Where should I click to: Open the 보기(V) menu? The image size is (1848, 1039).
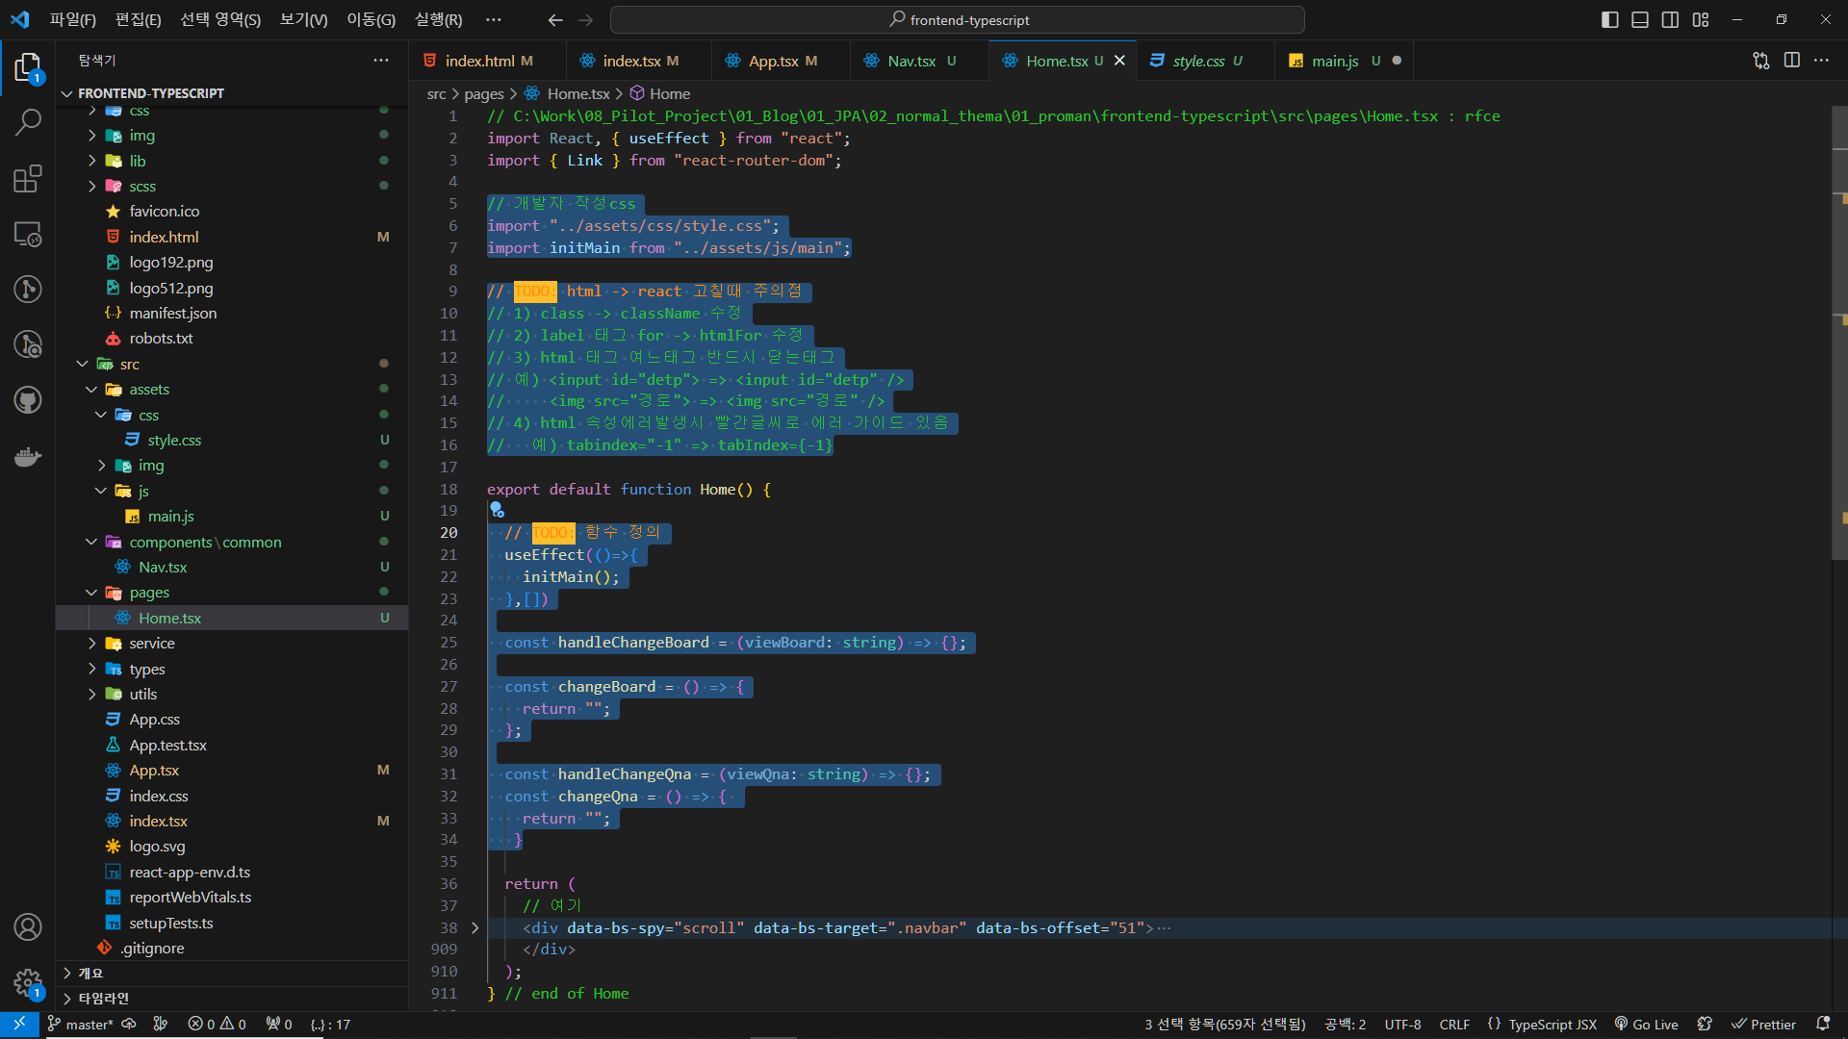tap(303, 20)
